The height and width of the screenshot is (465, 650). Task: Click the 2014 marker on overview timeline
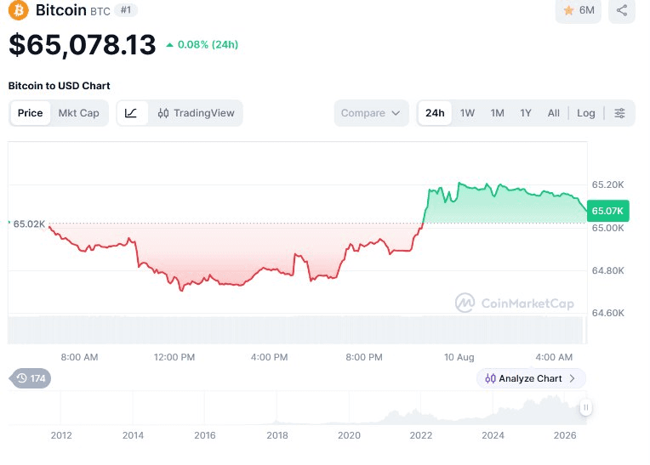click(133, 435)
